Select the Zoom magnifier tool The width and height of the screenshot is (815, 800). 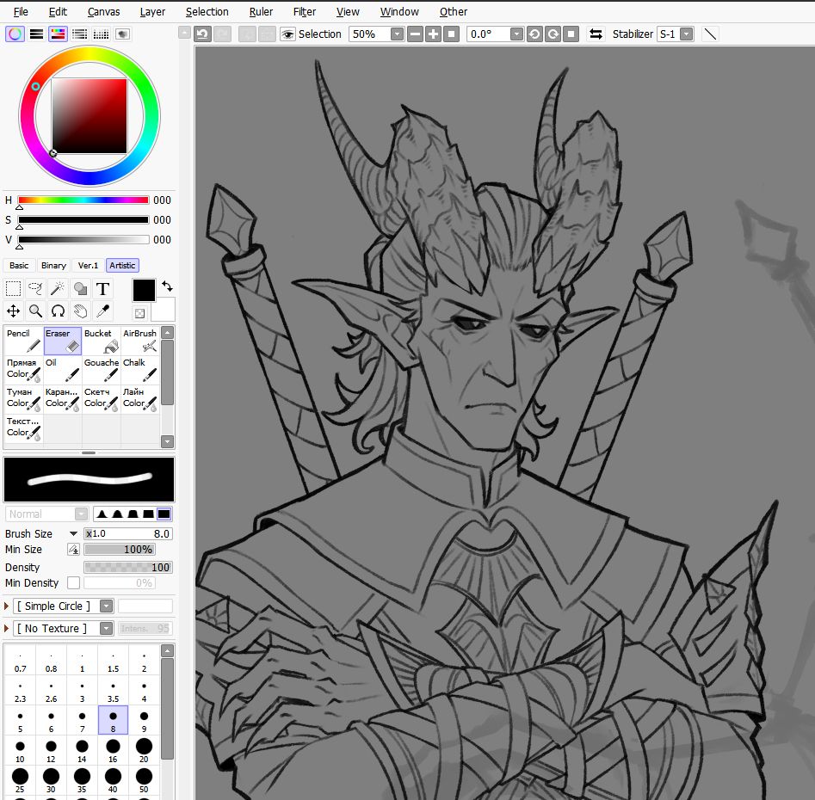pos(35,311)
